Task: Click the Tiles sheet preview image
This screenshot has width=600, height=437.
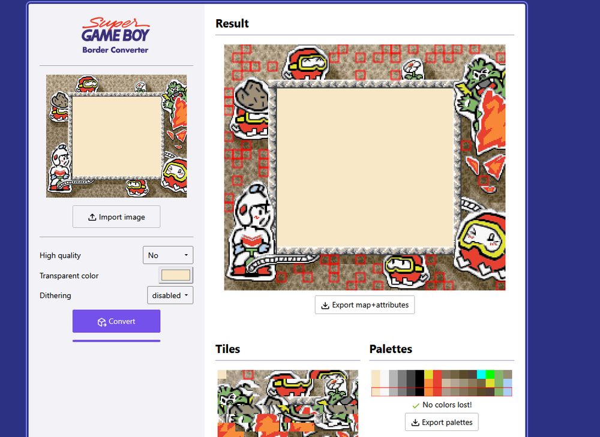Action: (288, 403)
